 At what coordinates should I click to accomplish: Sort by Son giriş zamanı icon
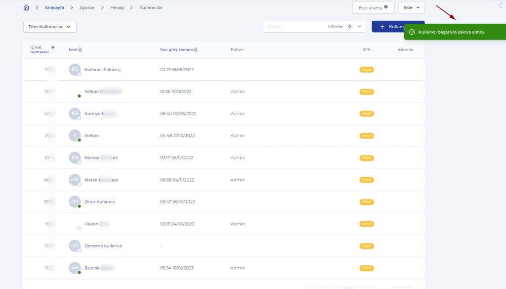coord(196,50)
